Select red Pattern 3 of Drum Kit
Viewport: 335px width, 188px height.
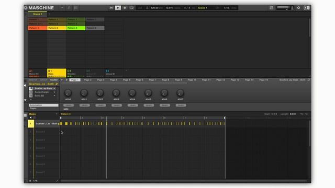coord(37,28)
